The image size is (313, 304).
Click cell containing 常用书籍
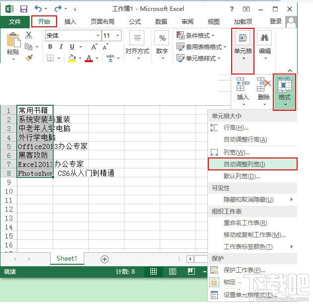(x=35, y=110)
